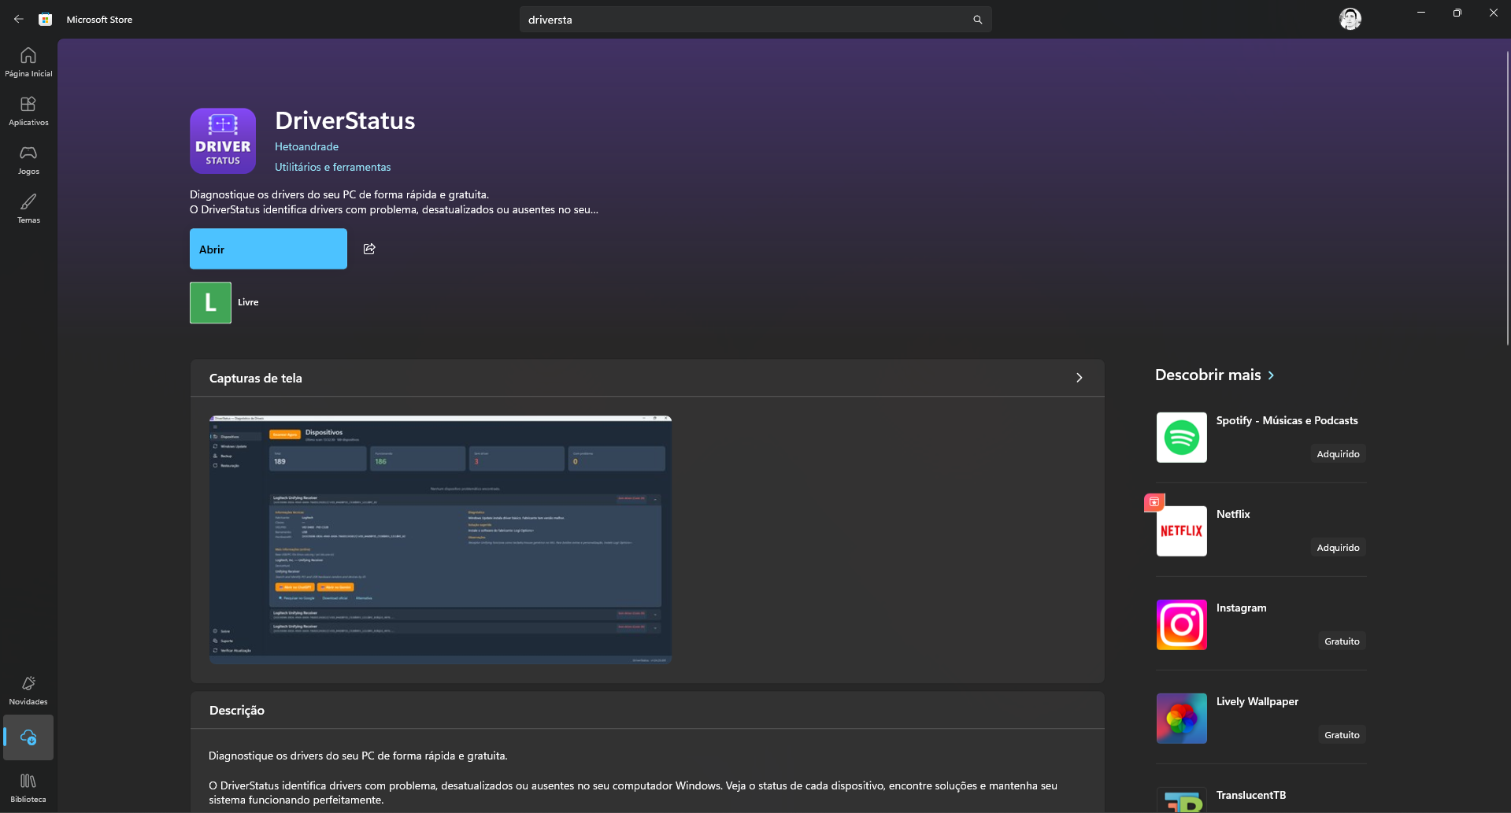Go back using the back arrow
The width and height of the screenshot is (1511, 813).
tap(19, 19)
